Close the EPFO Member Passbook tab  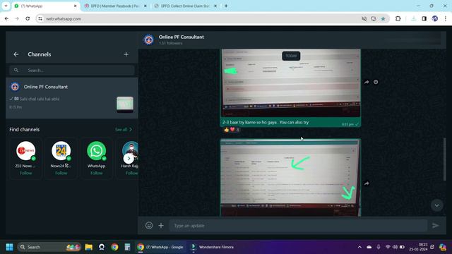click(145, 6)
